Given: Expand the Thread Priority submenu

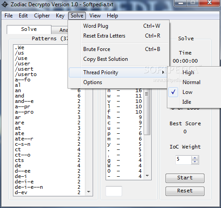Looking at the screenshot, I should [x=118, y=72].
